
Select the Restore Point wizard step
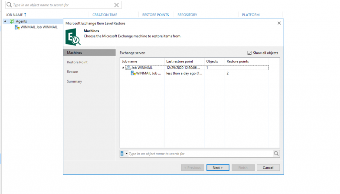[x=77, y=62]
